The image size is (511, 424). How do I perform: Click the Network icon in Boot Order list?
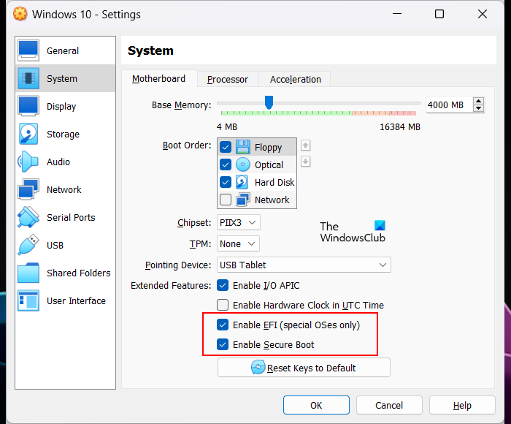coord(243,200)
